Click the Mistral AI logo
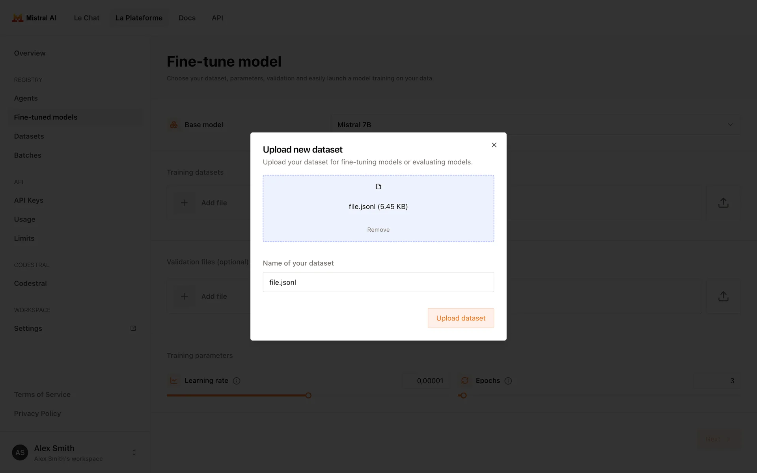 coord(18,18)
